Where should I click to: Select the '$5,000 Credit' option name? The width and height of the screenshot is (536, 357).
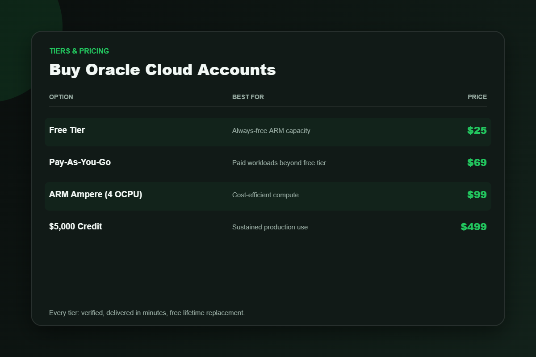click(x=75, y=227)
